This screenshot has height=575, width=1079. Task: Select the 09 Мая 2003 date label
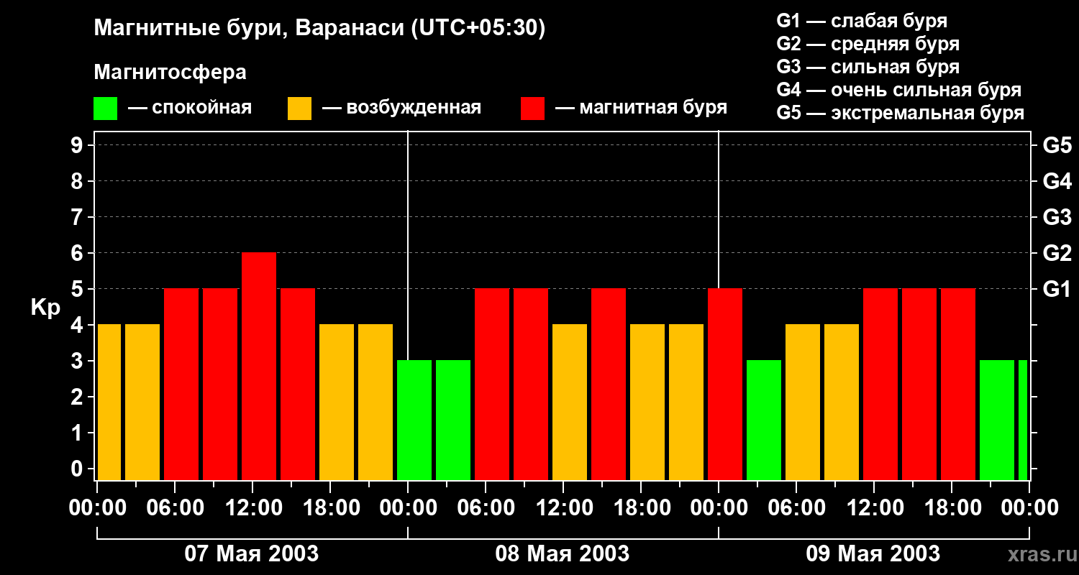click(x=873, y=553)
